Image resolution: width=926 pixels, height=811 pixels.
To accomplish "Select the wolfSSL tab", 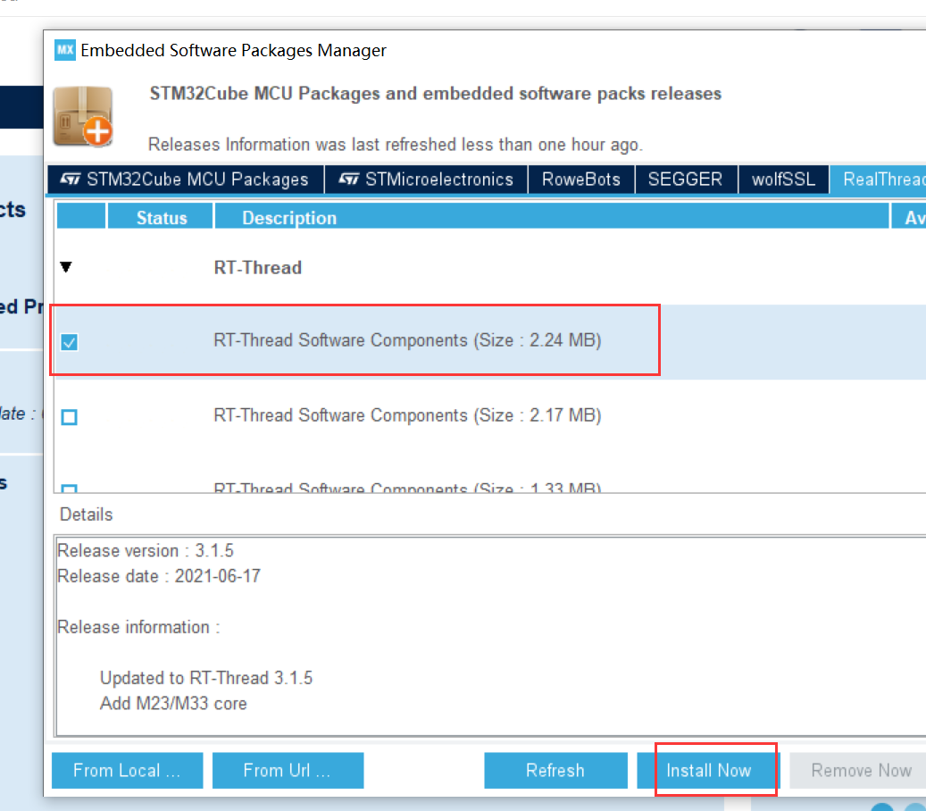I will (783, 179).
